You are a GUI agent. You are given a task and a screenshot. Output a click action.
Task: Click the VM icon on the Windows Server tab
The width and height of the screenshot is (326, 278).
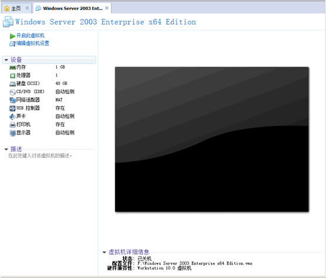tap(38, 8)
